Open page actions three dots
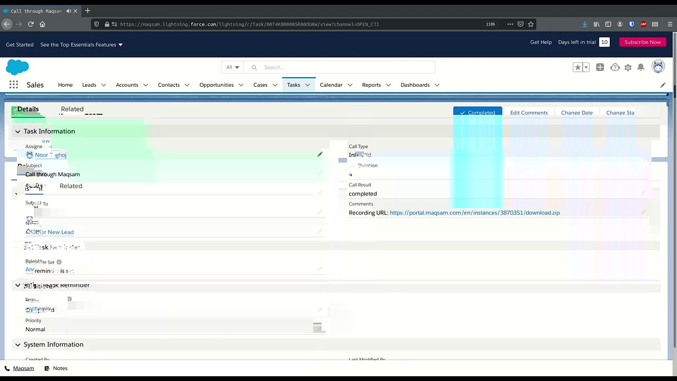This screenshot has width=677, height=381. click(x=510, y=24)
